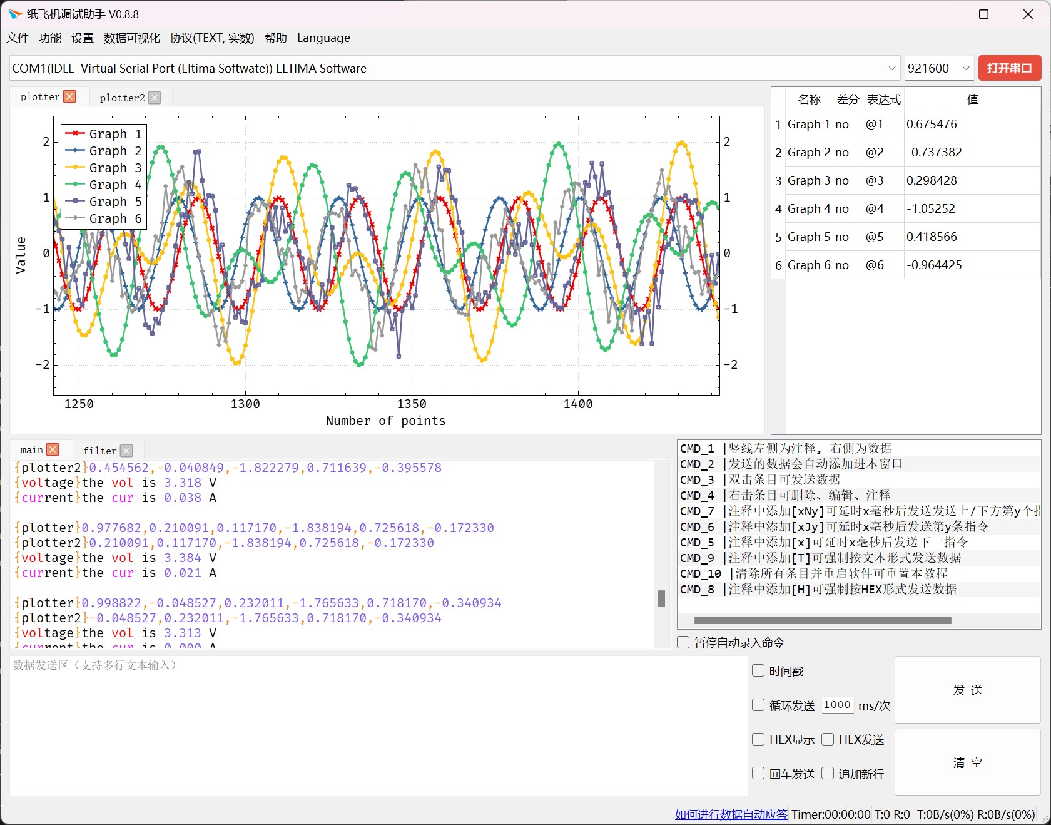Screen dimensions: 1051x825
Task: Click the command list horizontal scrollbar
Action: point(823,620)
